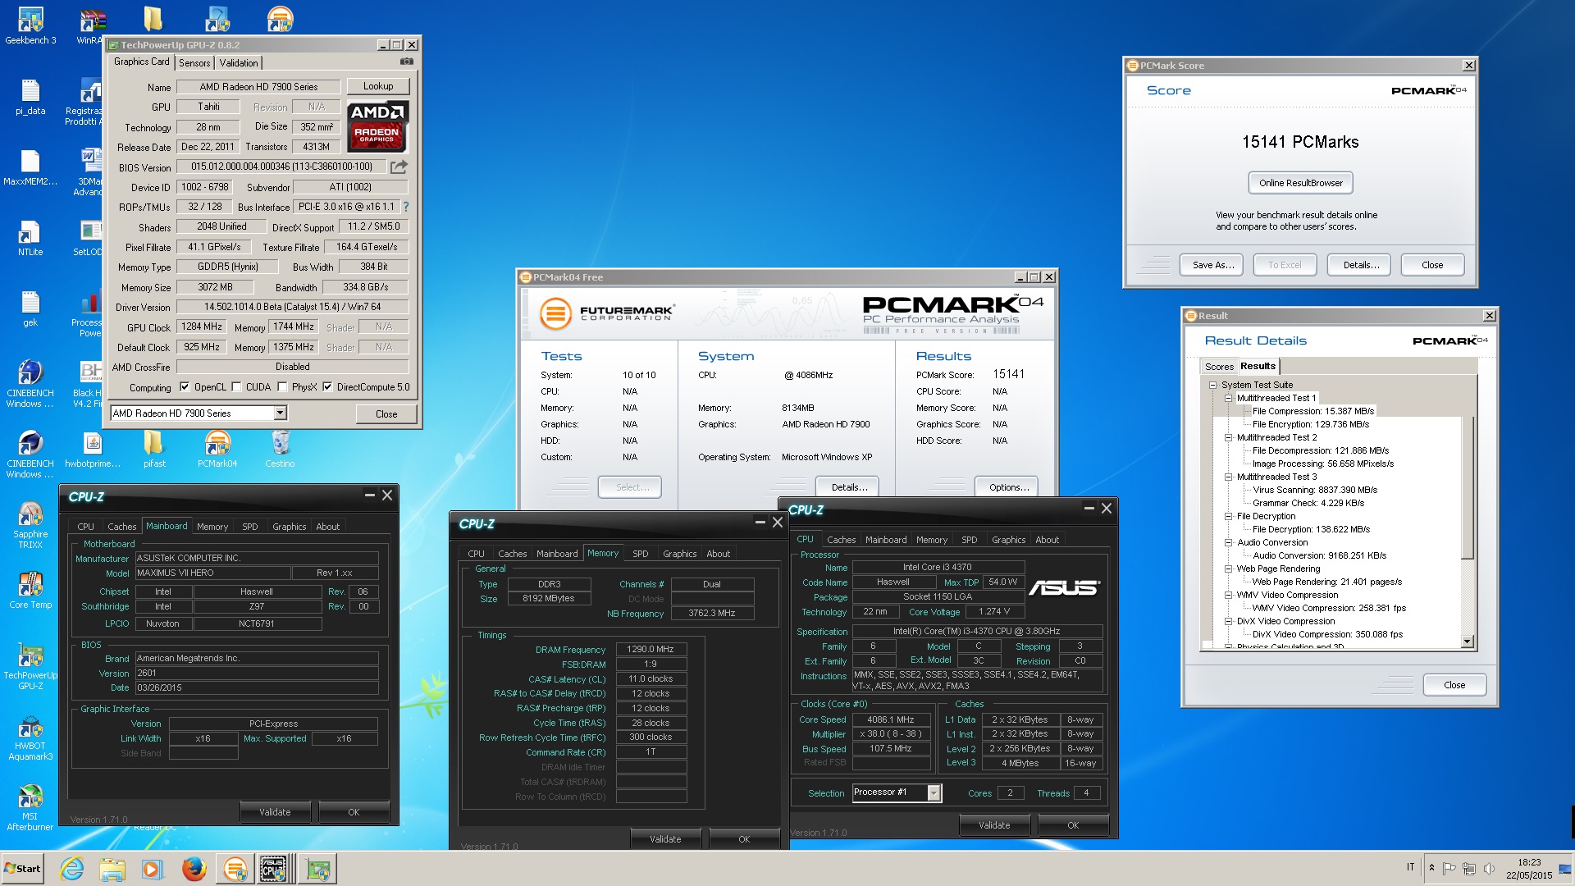
Task: Open the pi_data file on desktop
Action: pyautogui.click(x=30, y=97)
